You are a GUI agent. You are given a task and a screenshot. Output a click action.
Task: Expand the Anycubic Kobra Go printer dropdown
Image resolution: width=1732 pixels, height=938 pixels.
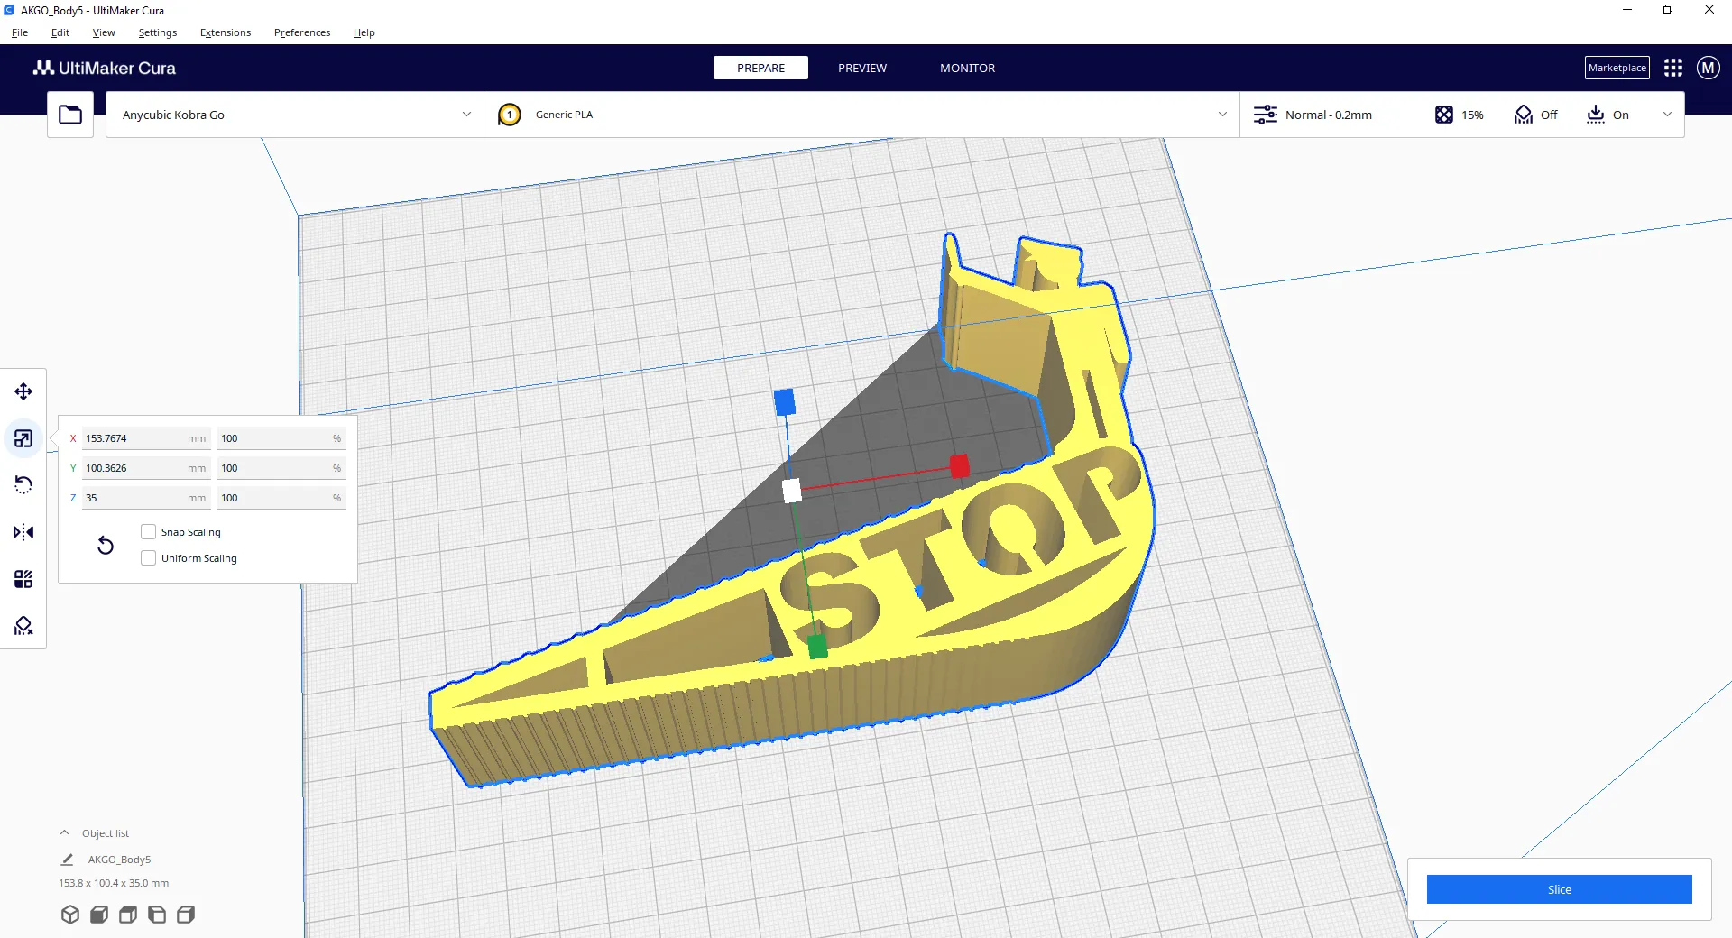(x=466, y=115)
